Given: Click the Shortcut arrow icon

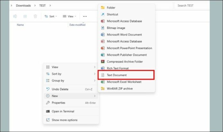Looking at the screenshot, I should point(103,14).
